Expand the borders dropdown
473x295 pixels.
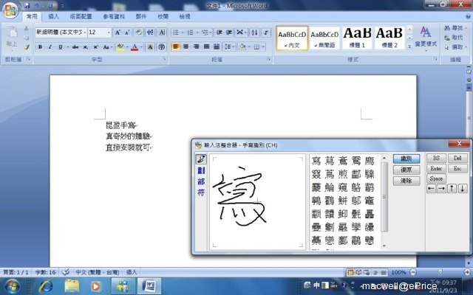point(263,46)
